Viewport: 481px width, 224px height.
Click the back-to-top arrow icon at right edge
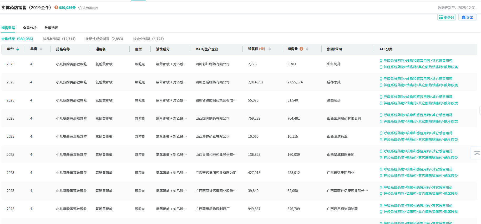[x=477, y=153]
